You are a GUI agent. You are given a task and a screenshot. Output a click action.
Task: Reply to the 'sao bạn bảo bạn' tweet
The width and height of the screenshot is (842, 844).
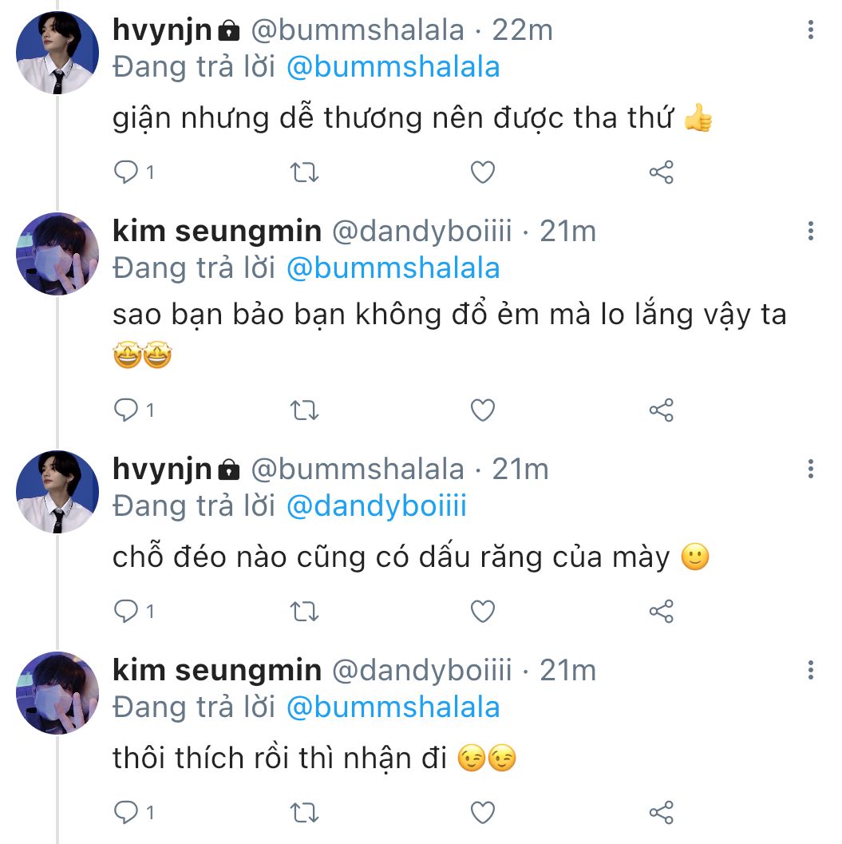point(126,410)
